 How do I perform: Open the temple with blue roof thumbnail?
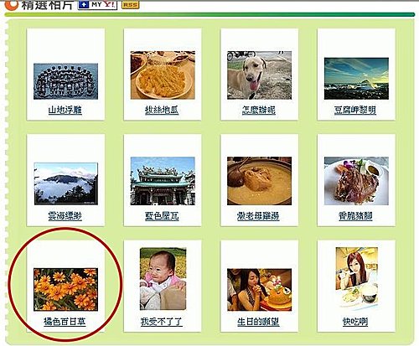[x=163, y=181]
